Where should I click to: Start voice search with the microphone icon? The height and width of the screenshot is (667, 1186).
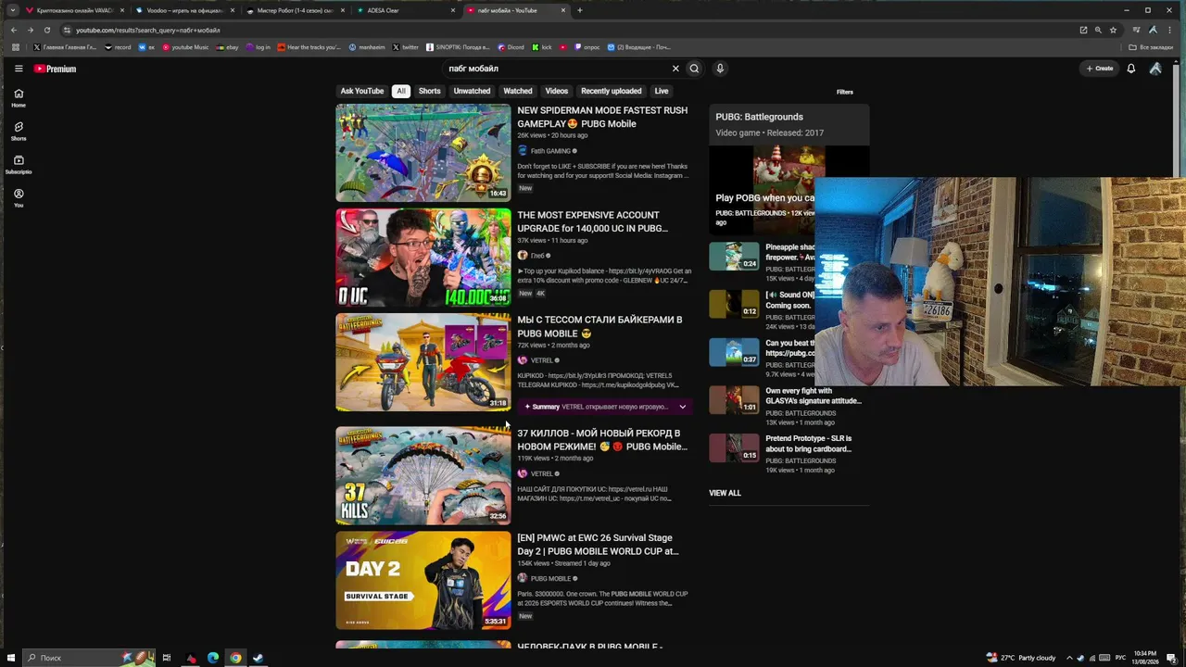(x=720, y=69)
